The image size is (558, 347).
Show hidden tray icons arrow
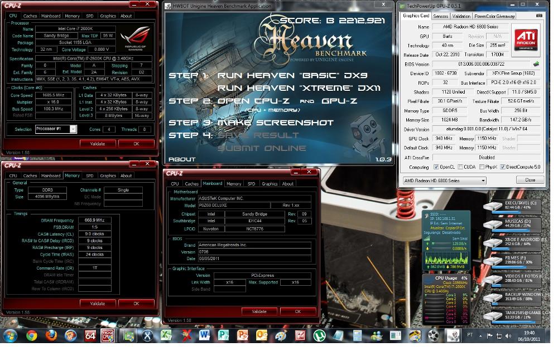point(480,336)
